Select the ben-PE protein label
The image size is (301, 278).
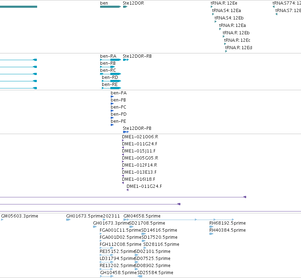[x=118, y=122]
